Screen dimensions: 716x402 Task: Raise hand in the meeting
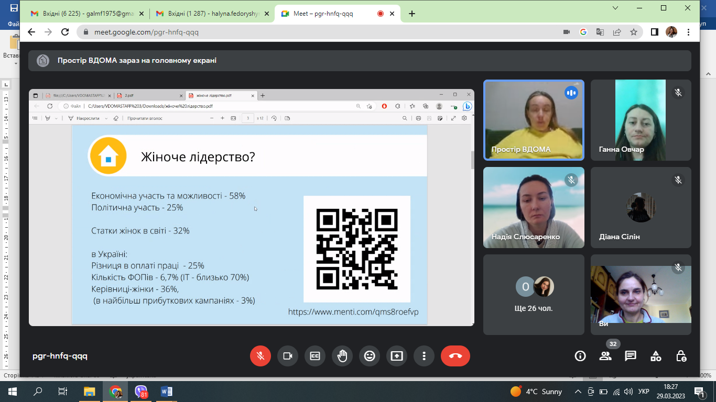342,356
